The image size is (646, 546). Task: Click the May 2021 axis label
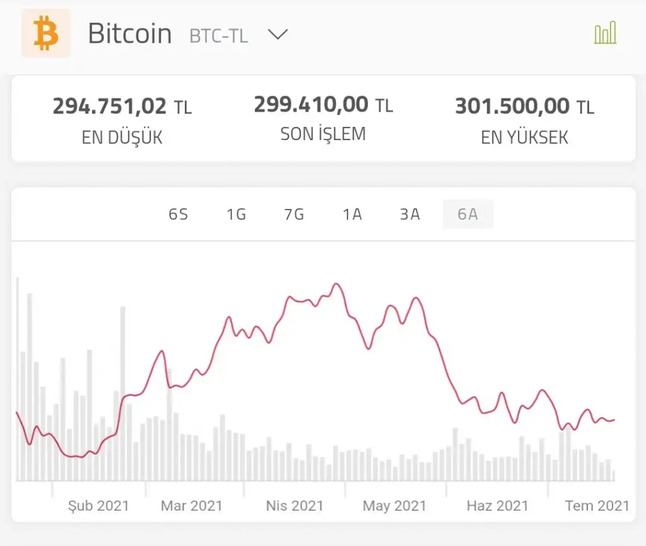[x=394, y=506]
